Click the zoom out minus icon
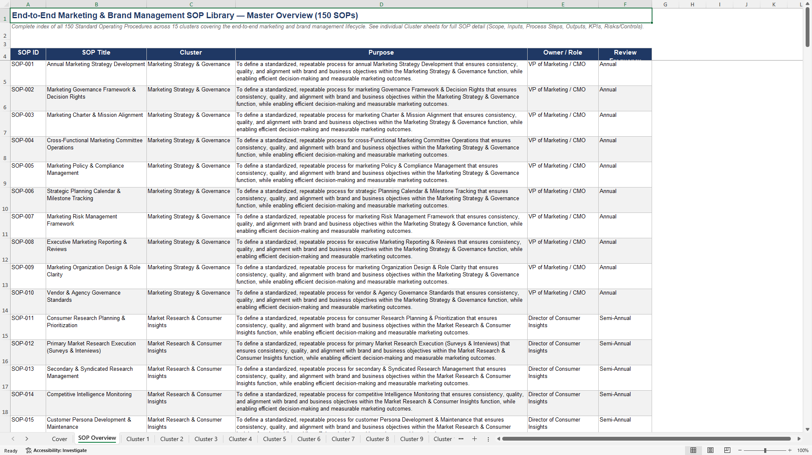Image resolution: width=812 pixels, height=455 pixels. (x=740, y=450)
